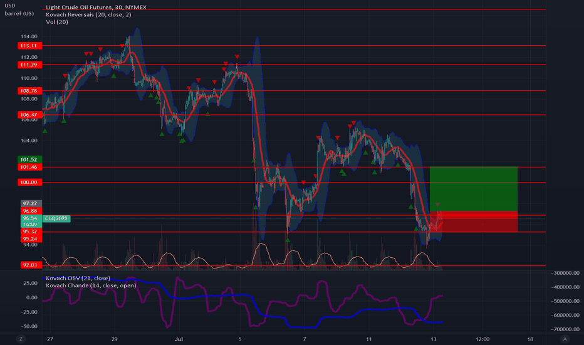Click the barrel (US) unit label
The width and height of the screenshot is (584, 345).
point(19,13)
